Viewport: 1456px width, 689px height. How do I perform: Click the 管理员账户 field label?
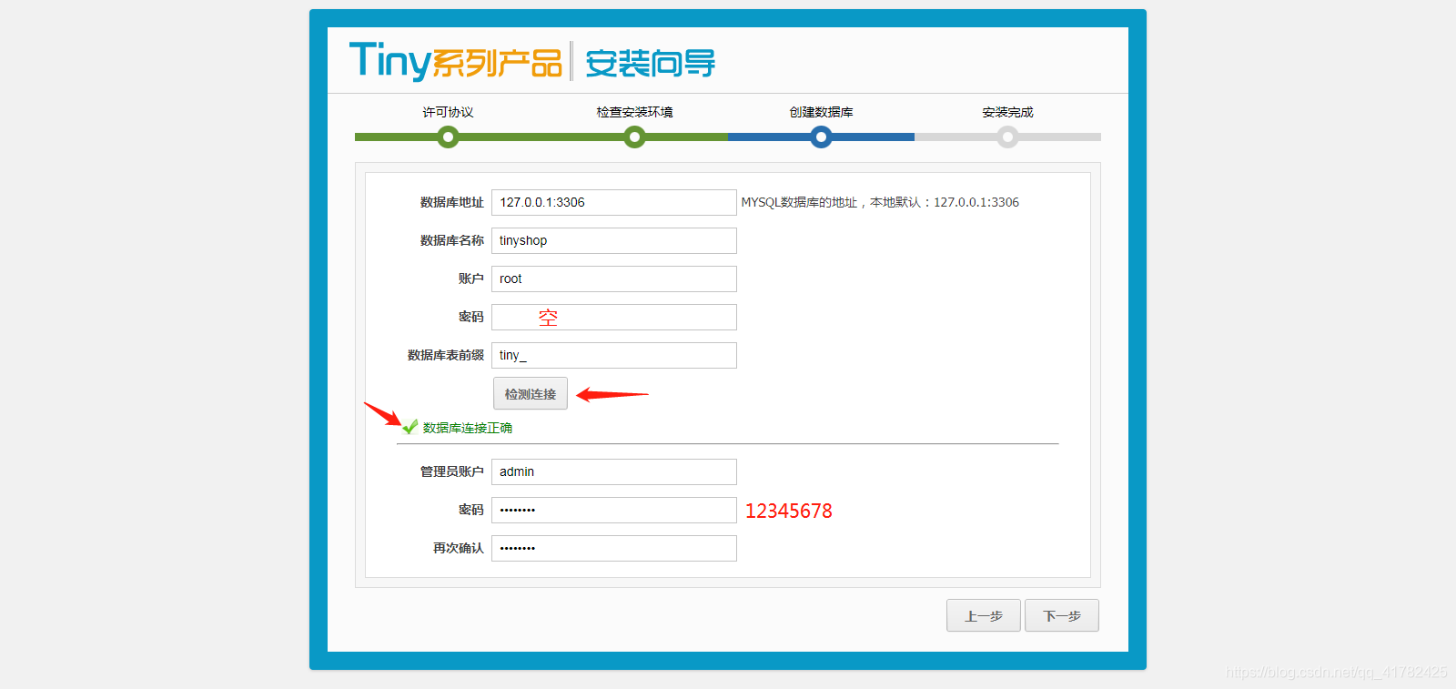coord(452,471)
